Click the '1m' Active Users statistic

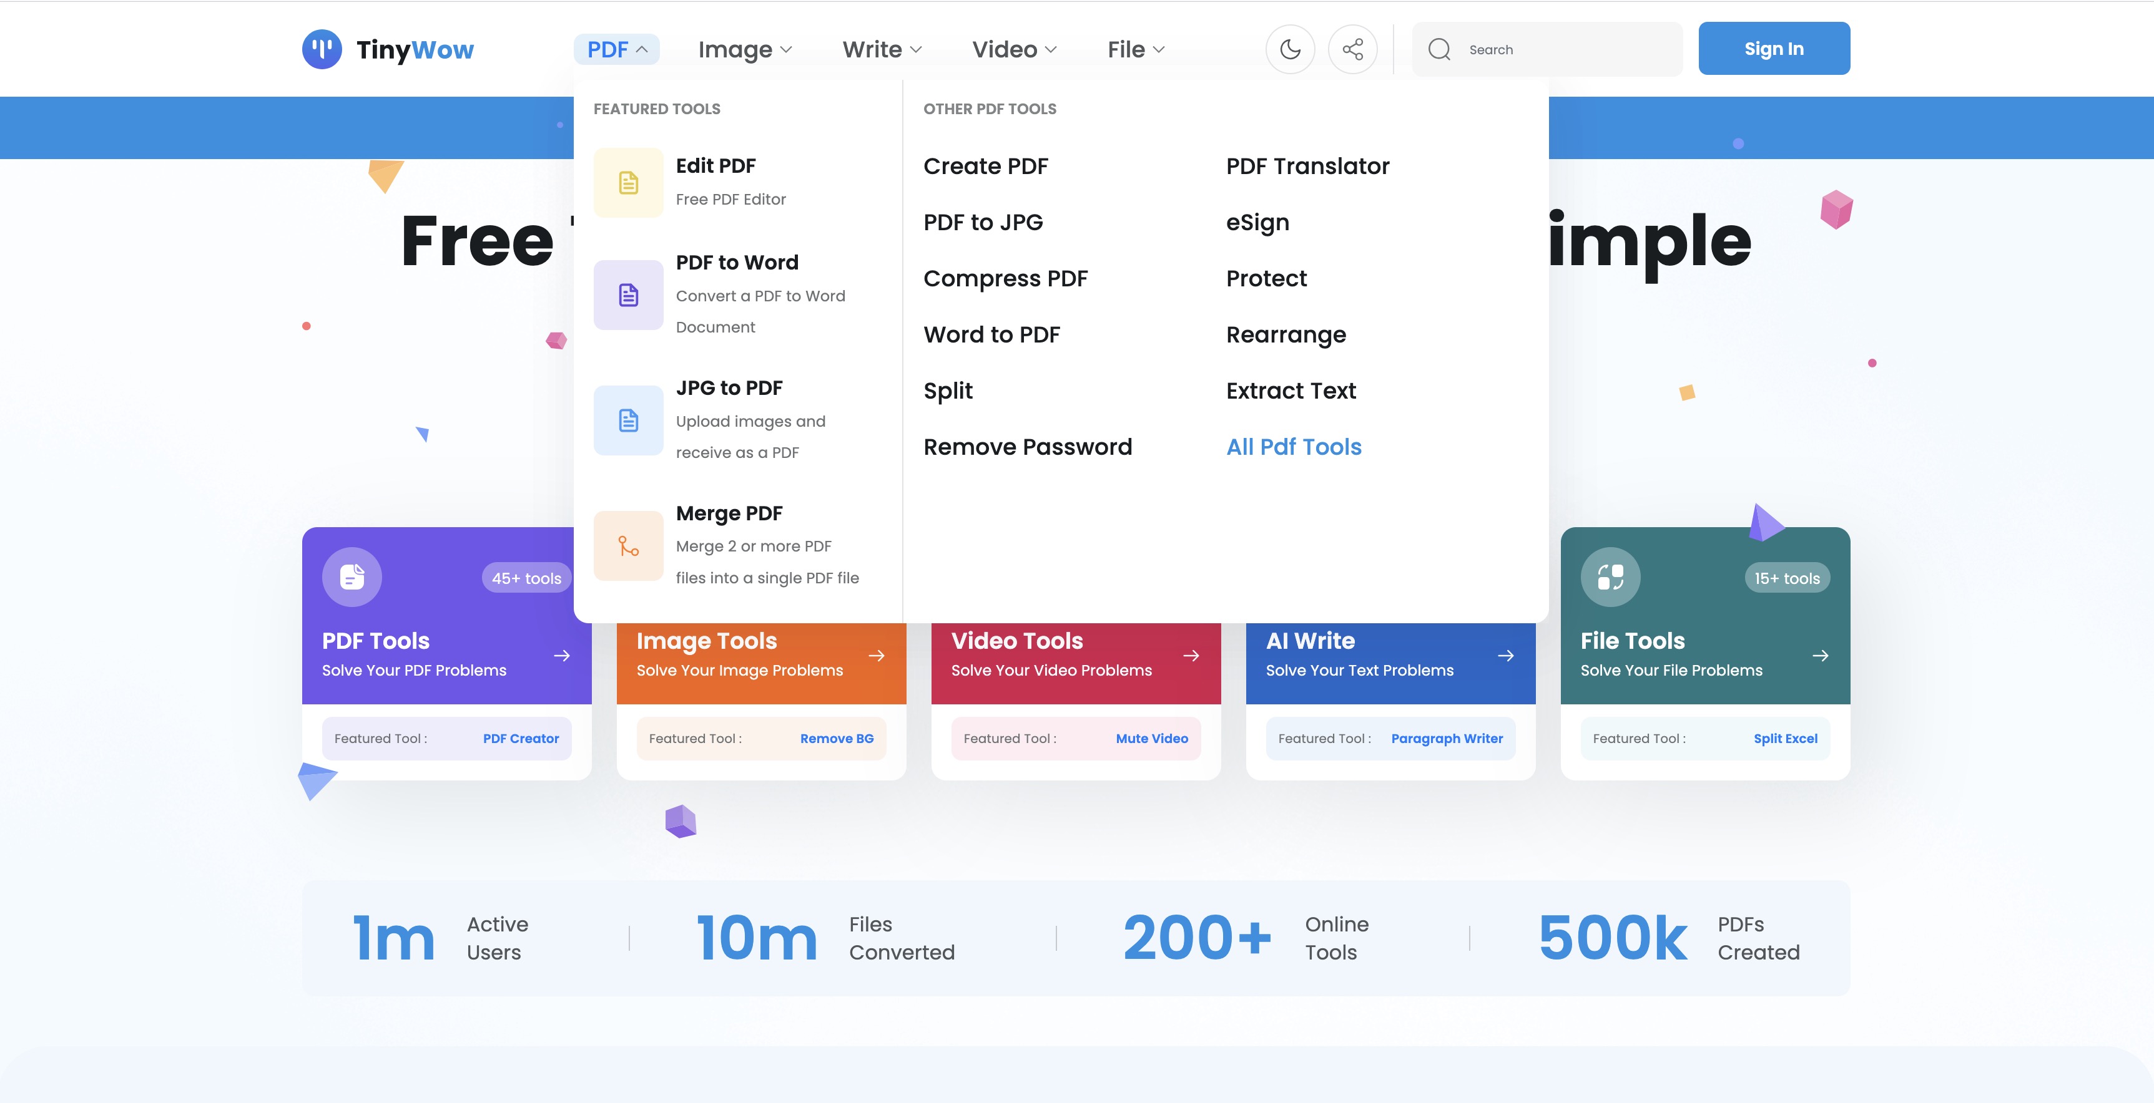[x=393, y=938]
